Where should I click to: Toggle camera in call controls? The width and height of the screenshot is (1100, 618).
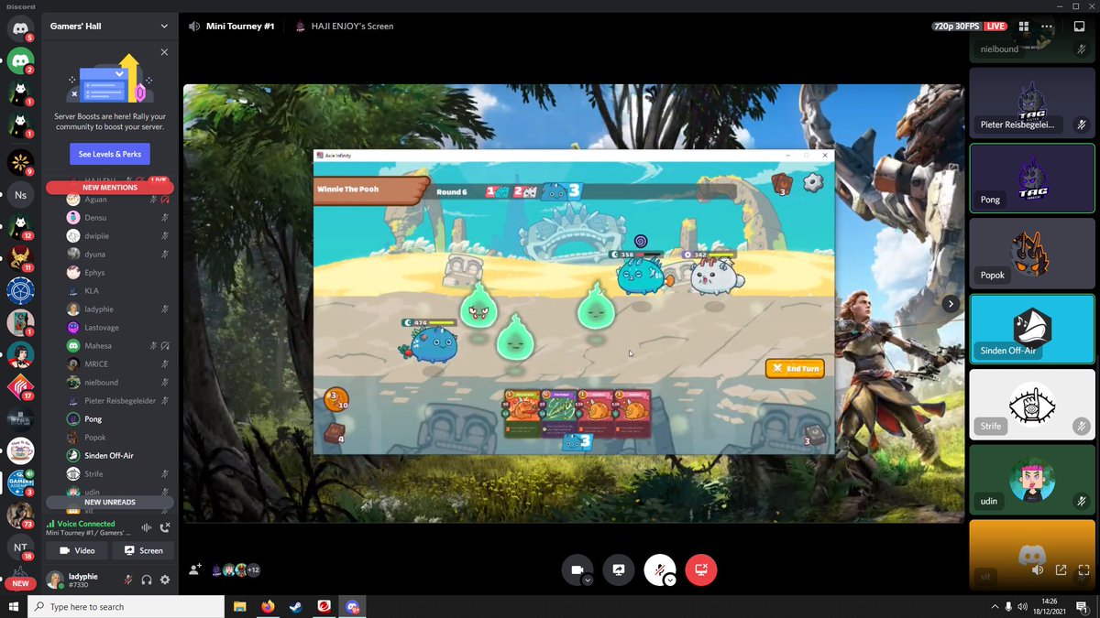(577, 569)
